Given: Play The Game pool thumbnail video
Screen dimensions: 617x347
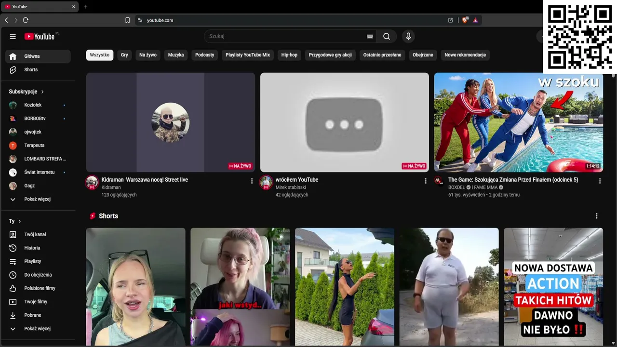Looking at the screenshot, I should tap(519, 122).
